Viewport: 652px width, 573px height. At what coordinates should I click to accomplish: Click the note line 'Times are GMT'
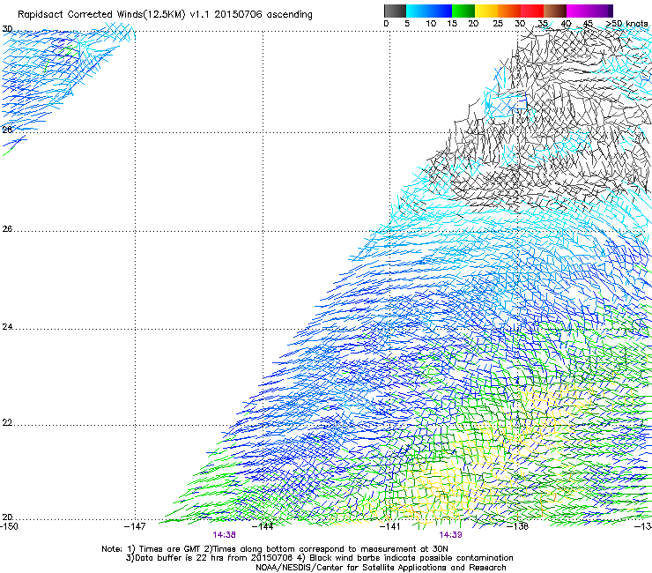point(170,549)
